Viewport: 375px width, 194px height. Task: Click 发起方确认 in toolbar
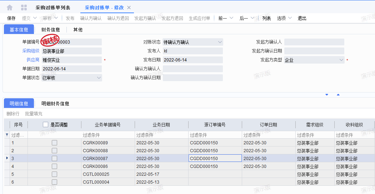pos(145,18)
